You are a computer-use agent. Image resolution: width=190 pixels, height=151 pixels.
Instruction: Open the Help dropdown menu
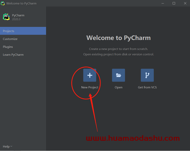tap(8, 147)
